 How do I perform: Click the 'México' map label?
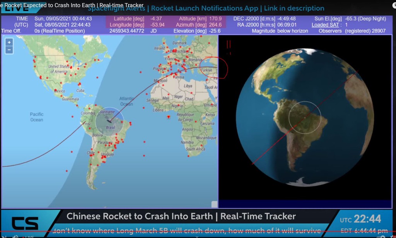coord(60,91)
